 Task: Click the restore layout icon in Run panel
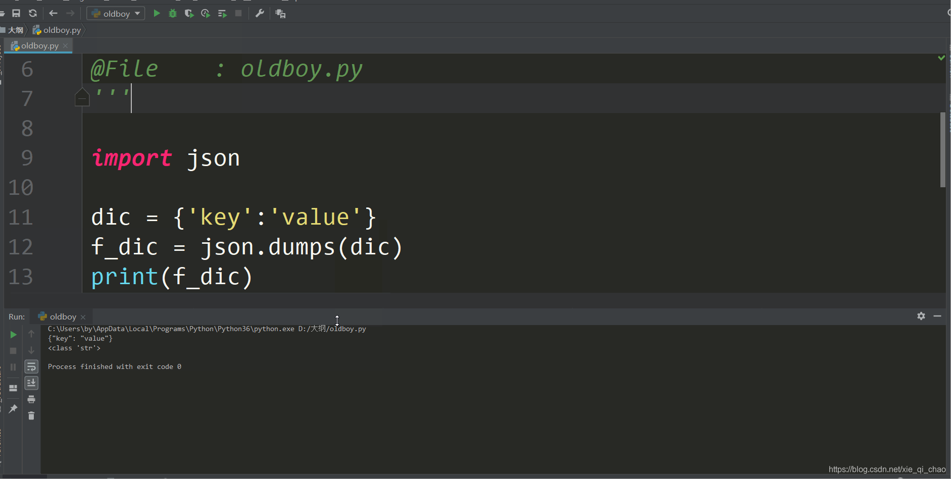14,388
